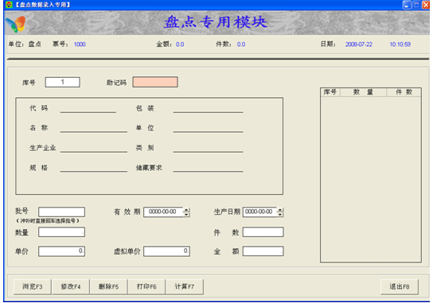This screenshot has width=433, height=303.
Task: Click the 类别 category value line
Action: tap(208, 149)
